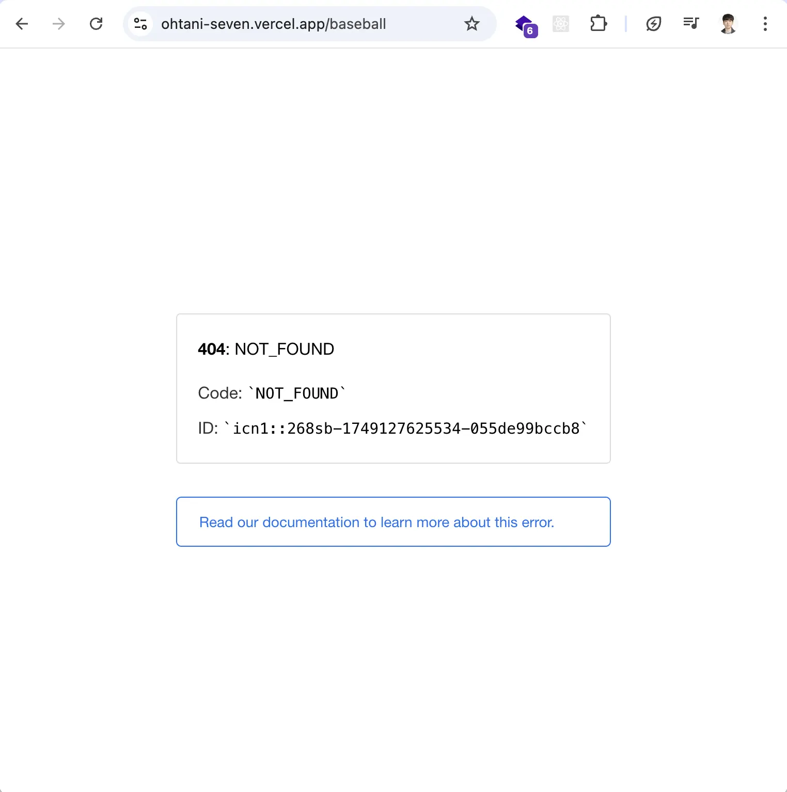Viewport: 787px width, 792px height.
Task: Click the forward navigation arrow
Action: [59, 24]
